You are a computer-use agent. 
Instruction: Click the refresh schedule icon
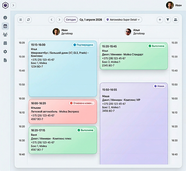click(x=29, y=20)
